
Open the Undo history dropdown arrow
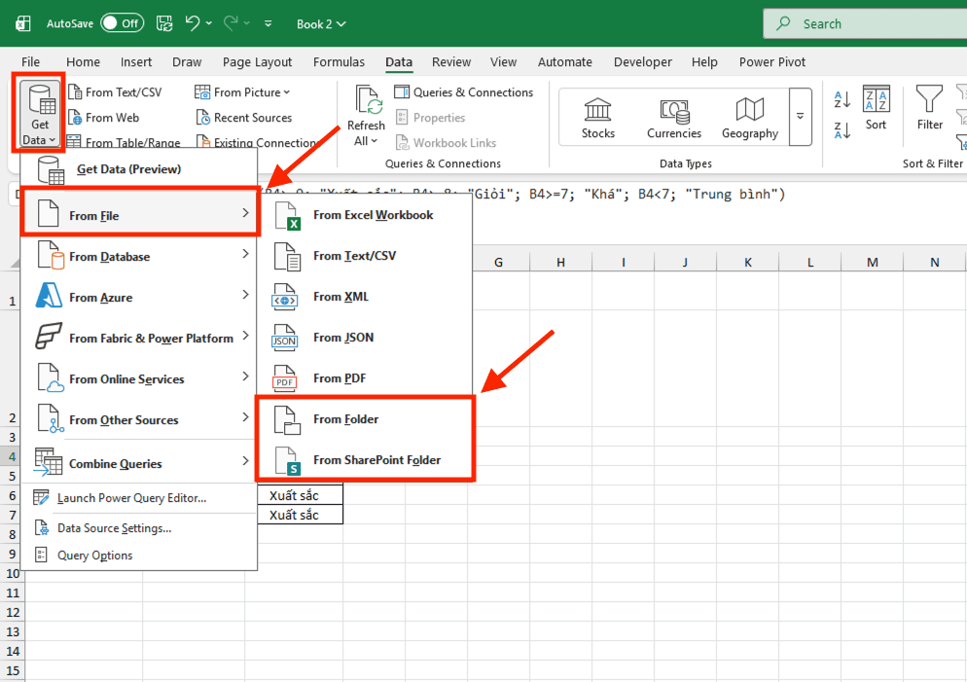(209, 23)
